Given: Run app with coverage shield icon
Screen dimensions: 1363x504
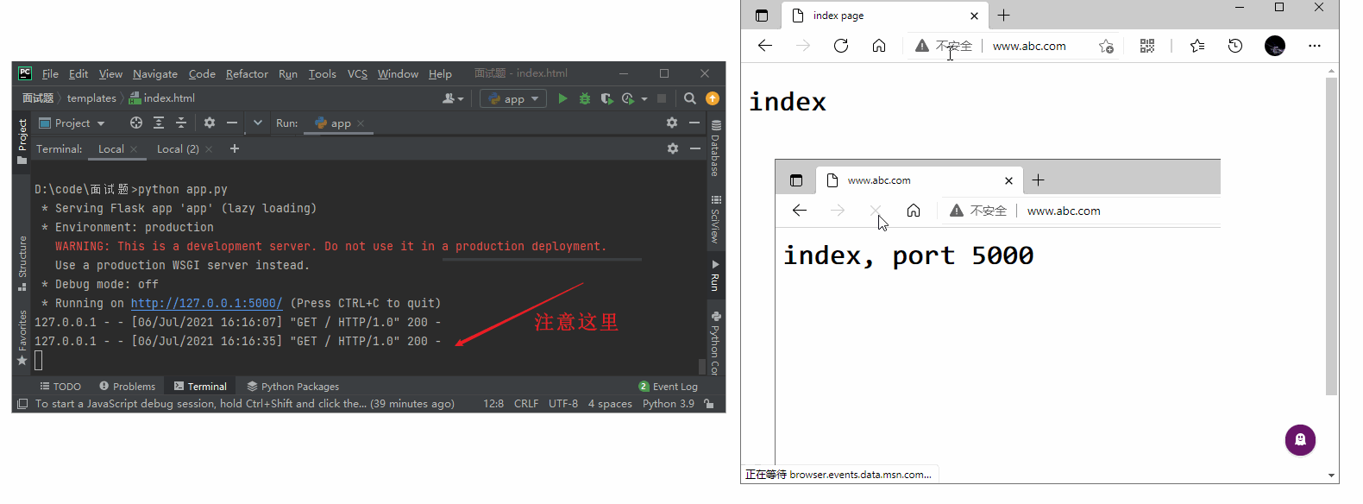Looking at the screenshot, I should pyautogui.click(x=606, y=98).
